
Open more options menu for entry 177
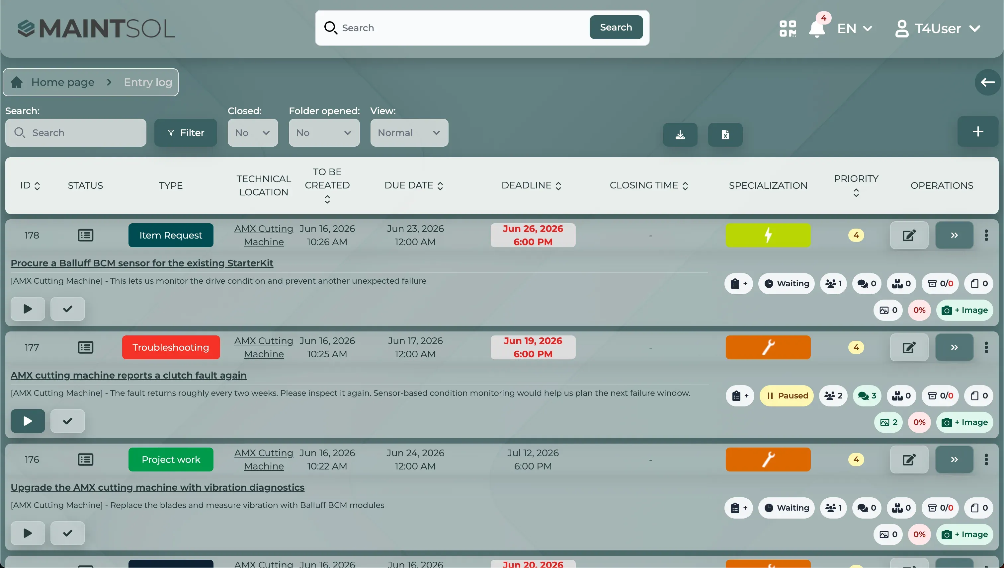(x=986, y=348)
